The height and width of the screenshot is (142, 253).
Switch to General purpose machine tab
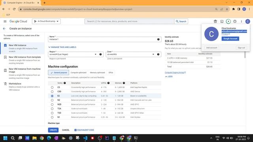click(x=59, y=73)
